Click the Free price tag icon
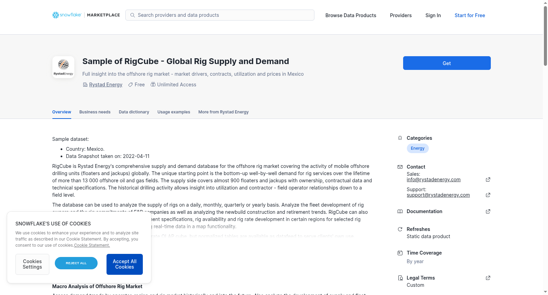Screen dimensions: 548x295 point(130,85)
